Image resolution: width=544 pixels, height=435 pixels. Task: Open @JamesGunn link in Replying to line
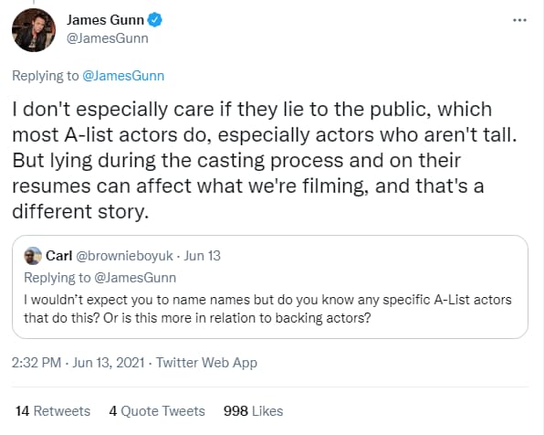click(123, 76)
